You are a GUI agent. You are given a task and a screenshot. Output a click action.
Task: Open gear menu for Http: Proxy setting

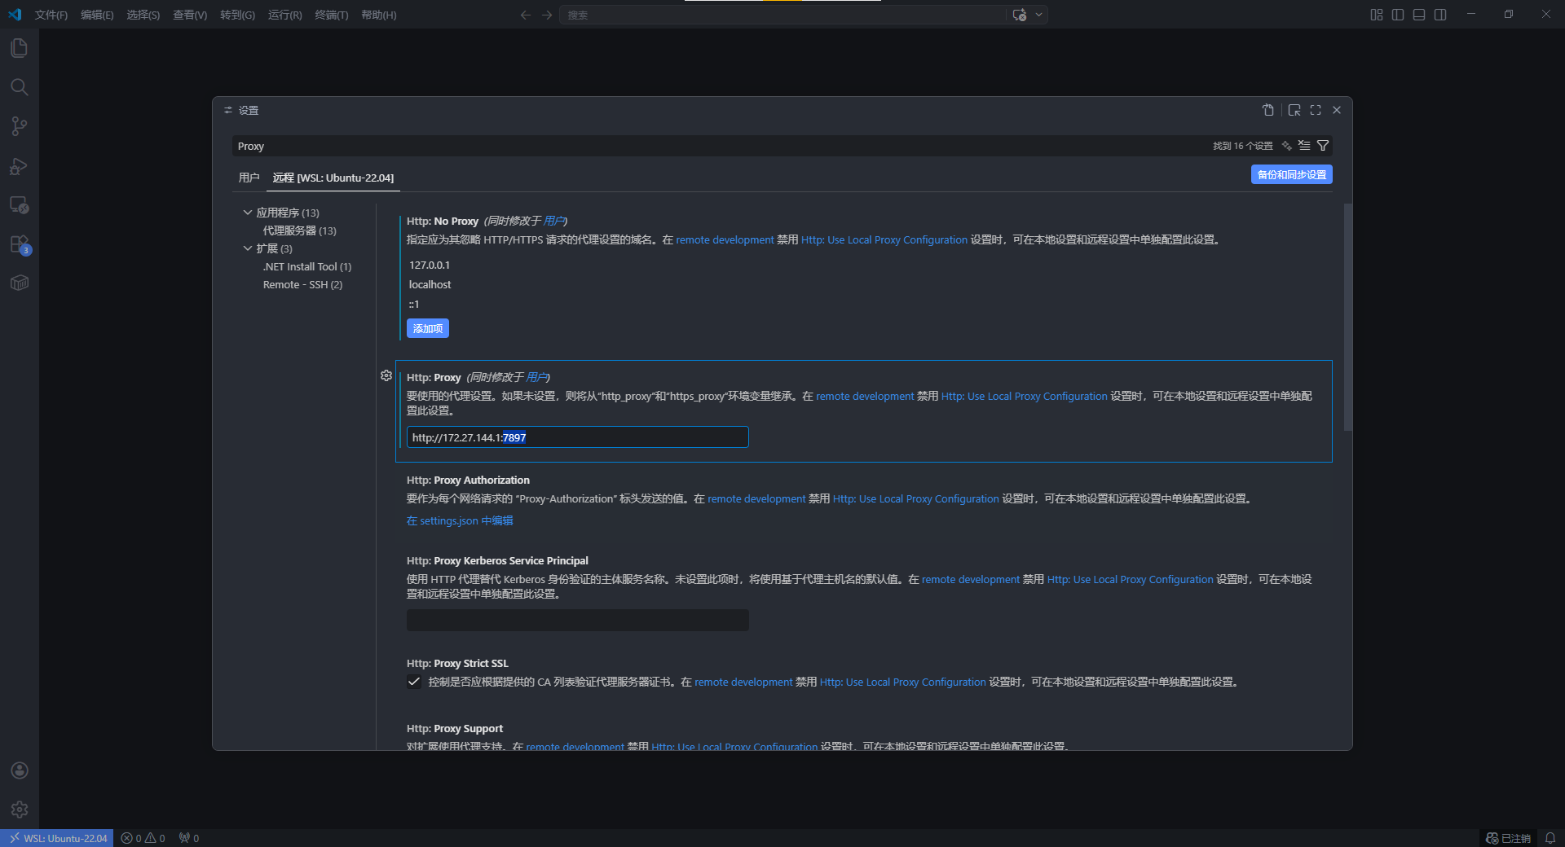(x=386, y=375)
